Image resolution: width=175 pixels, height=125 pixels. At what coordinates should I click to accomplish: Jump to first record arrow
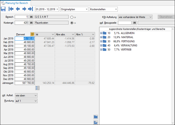tap(11, 9)
